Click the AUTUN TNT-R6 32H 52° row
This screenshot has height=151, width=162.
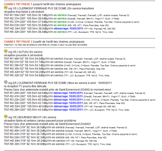pyautogui.click(x=57, y=75)
